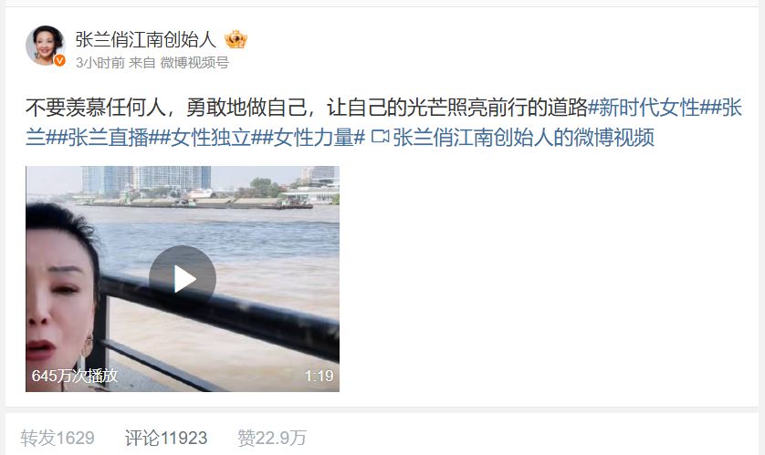Open the 3小时前 timestamp link
Viewport: 765px width, 455px height.
coord(100,62)
